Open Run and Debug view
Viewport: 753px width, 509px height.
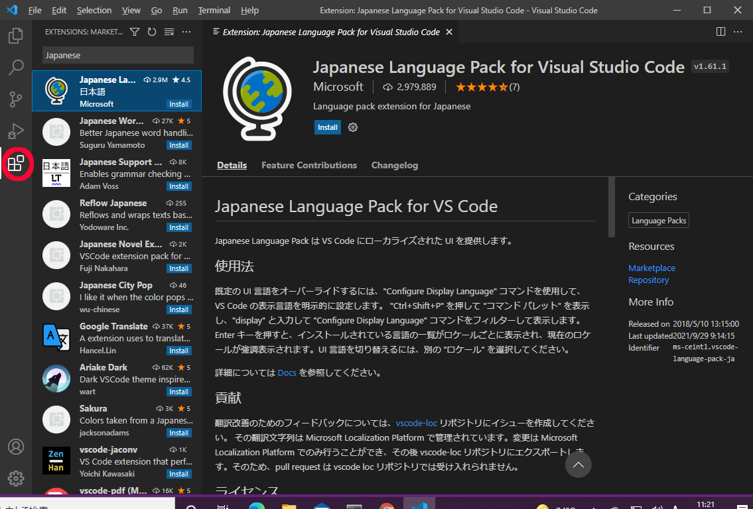(16, 131)
